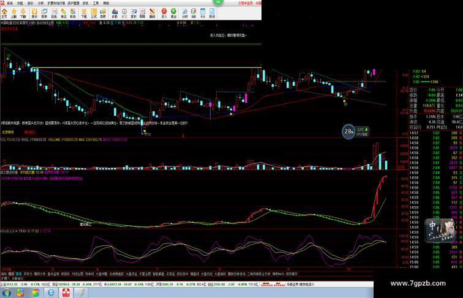Switch to 分时 intraday chart icon
Screen dimensions: 463x298
[185, 13]
